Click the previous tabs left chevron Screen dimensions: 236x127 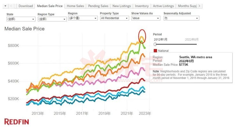coord(11,6)
